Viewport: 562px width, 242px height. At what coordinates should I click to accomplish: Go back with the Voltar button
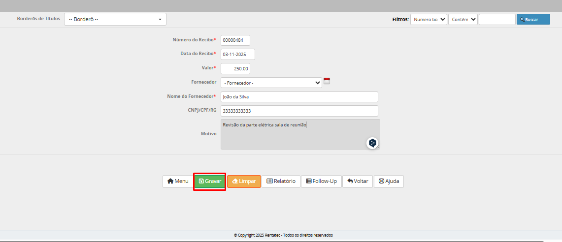tap(358, 181)
